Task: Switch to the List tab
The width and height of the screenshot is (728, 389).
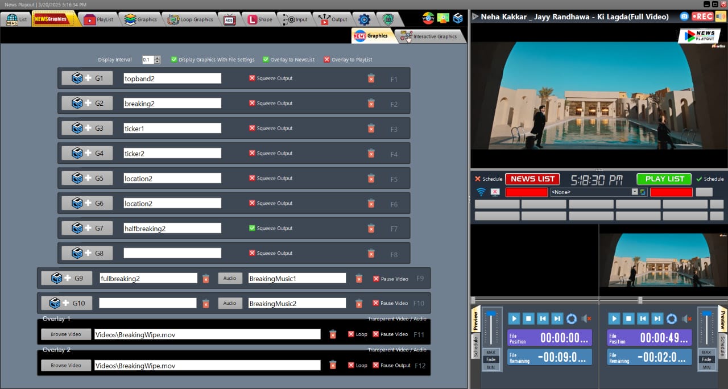Action: point(17,19)
